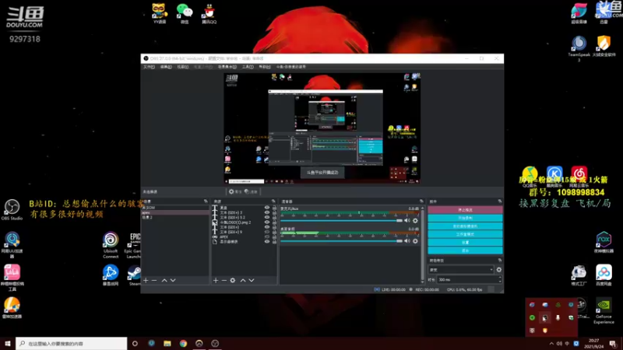Viewport: 623px width, 350px height.
Task: Add a new scene with plus button
Action: (x=146, y=280)
